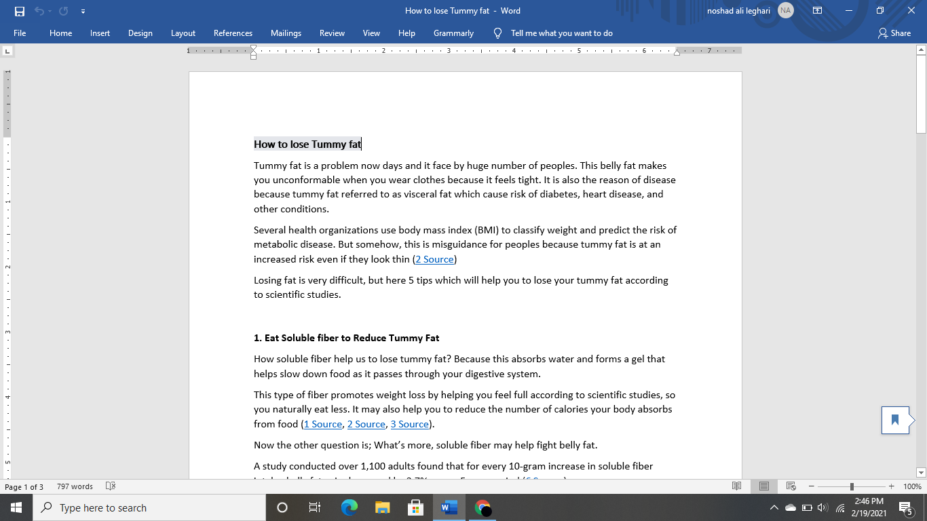The image size is (927, 521).
Task: Click the bookmark flag in the right margin
Action: click(x=896, y=419)
